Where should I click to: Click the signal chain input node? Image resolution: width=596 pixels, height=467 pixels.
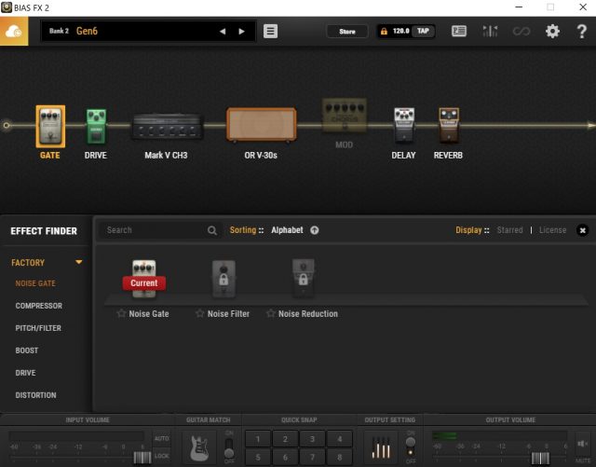(x=7, y=125)
